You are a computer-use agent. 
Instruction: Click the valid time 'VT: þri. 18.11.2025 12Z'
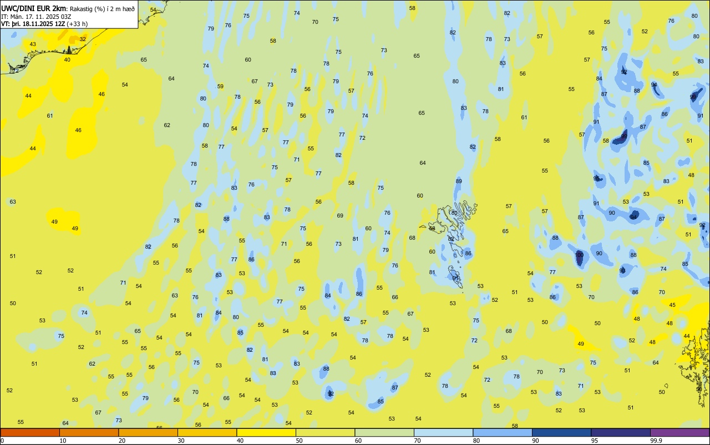tap(33, 24)
